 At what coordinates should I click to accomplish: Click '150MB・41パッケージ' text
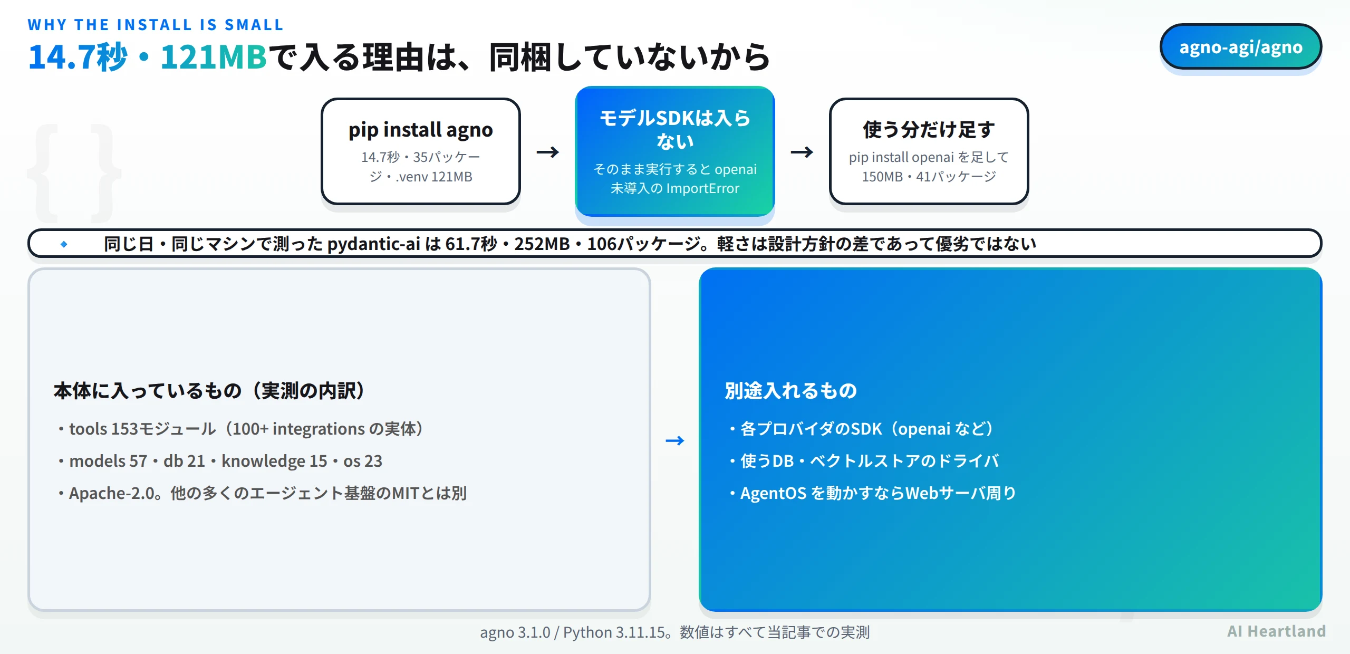coord(929,177)
